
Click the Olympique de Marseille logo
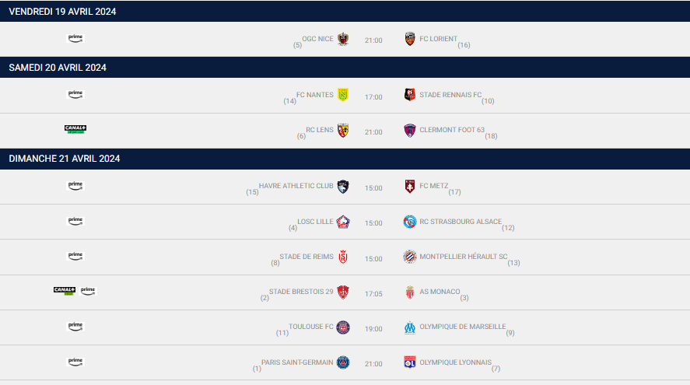(410, 327)
